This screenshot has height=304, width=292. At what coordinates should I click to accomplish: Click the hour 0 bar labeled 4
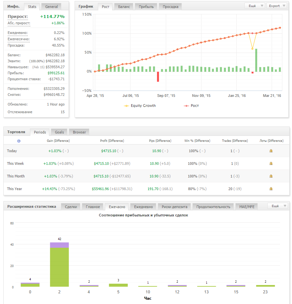click(x=30, y=285)
